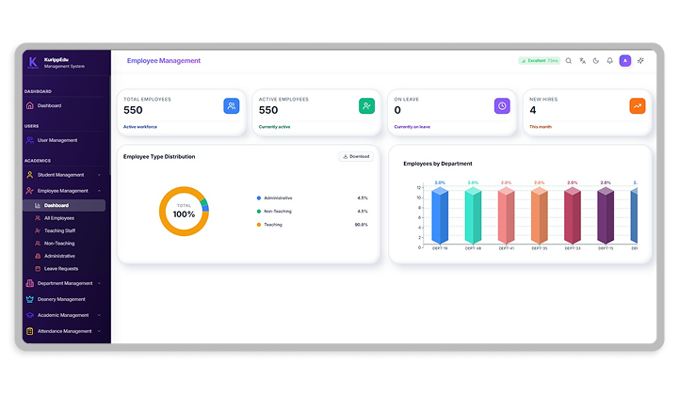Open the search icon in header
This screenshot has height=395, width=679.
click(569, 61)
